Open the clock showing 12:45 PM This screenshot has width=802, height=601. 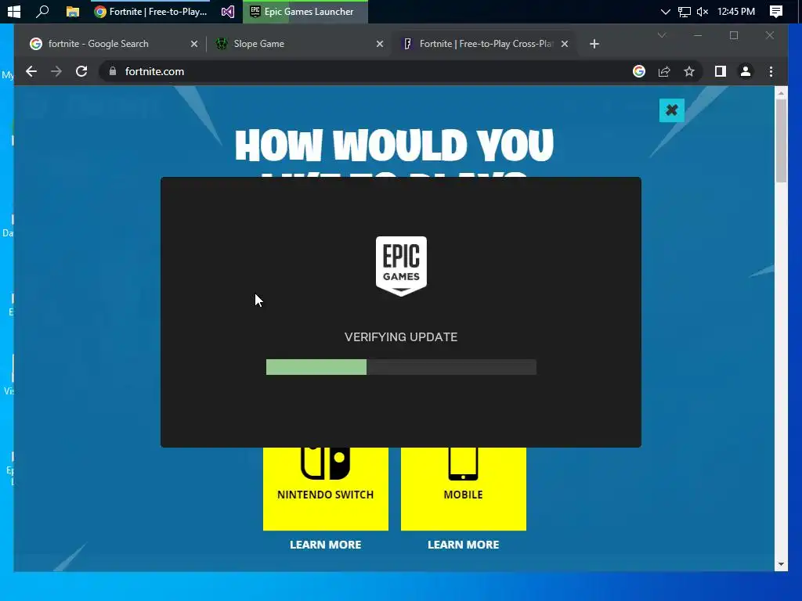736,11
